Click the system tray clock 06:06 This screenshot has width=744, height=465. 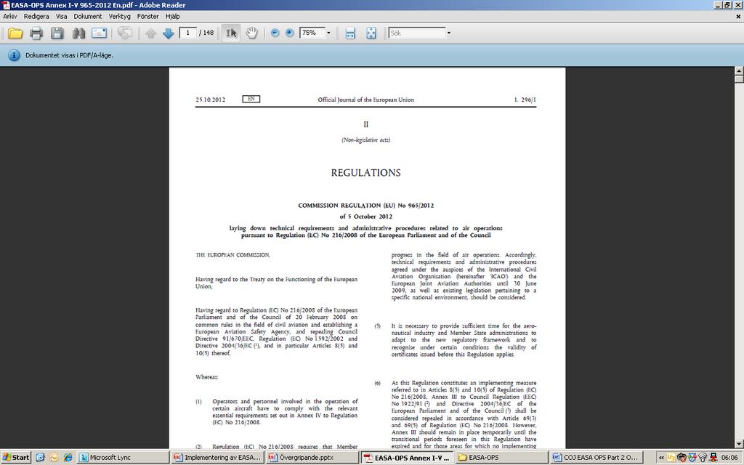coord(729,458)
